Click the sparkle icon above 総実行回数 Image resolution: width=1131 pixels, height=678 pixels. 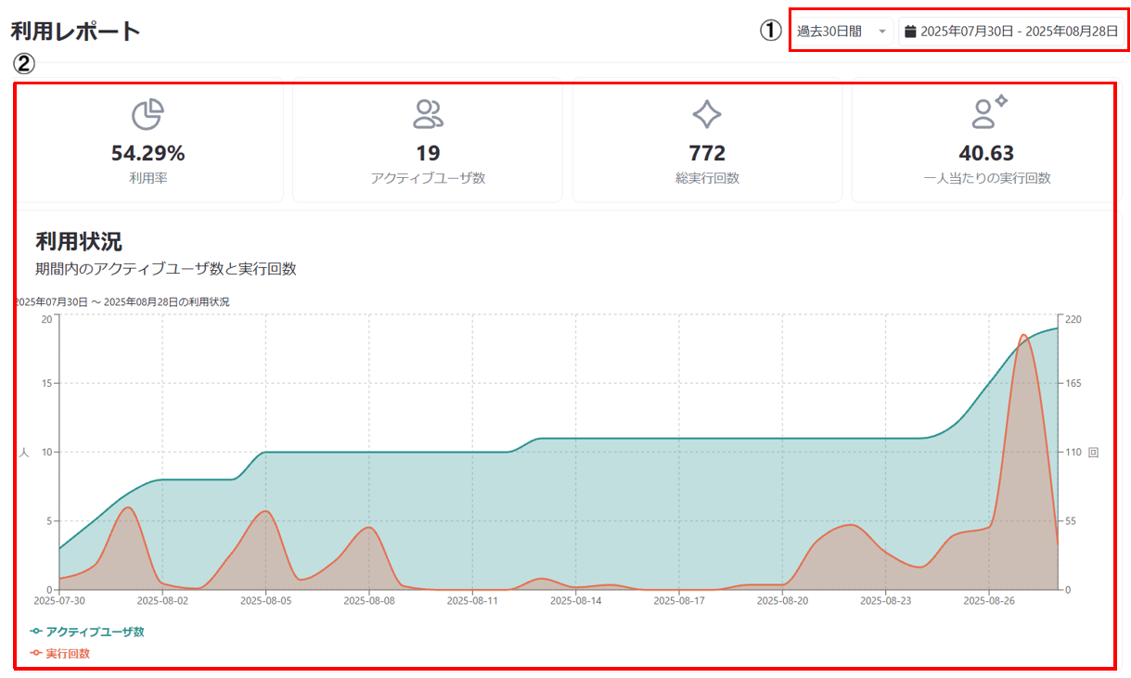pos(707,114)
